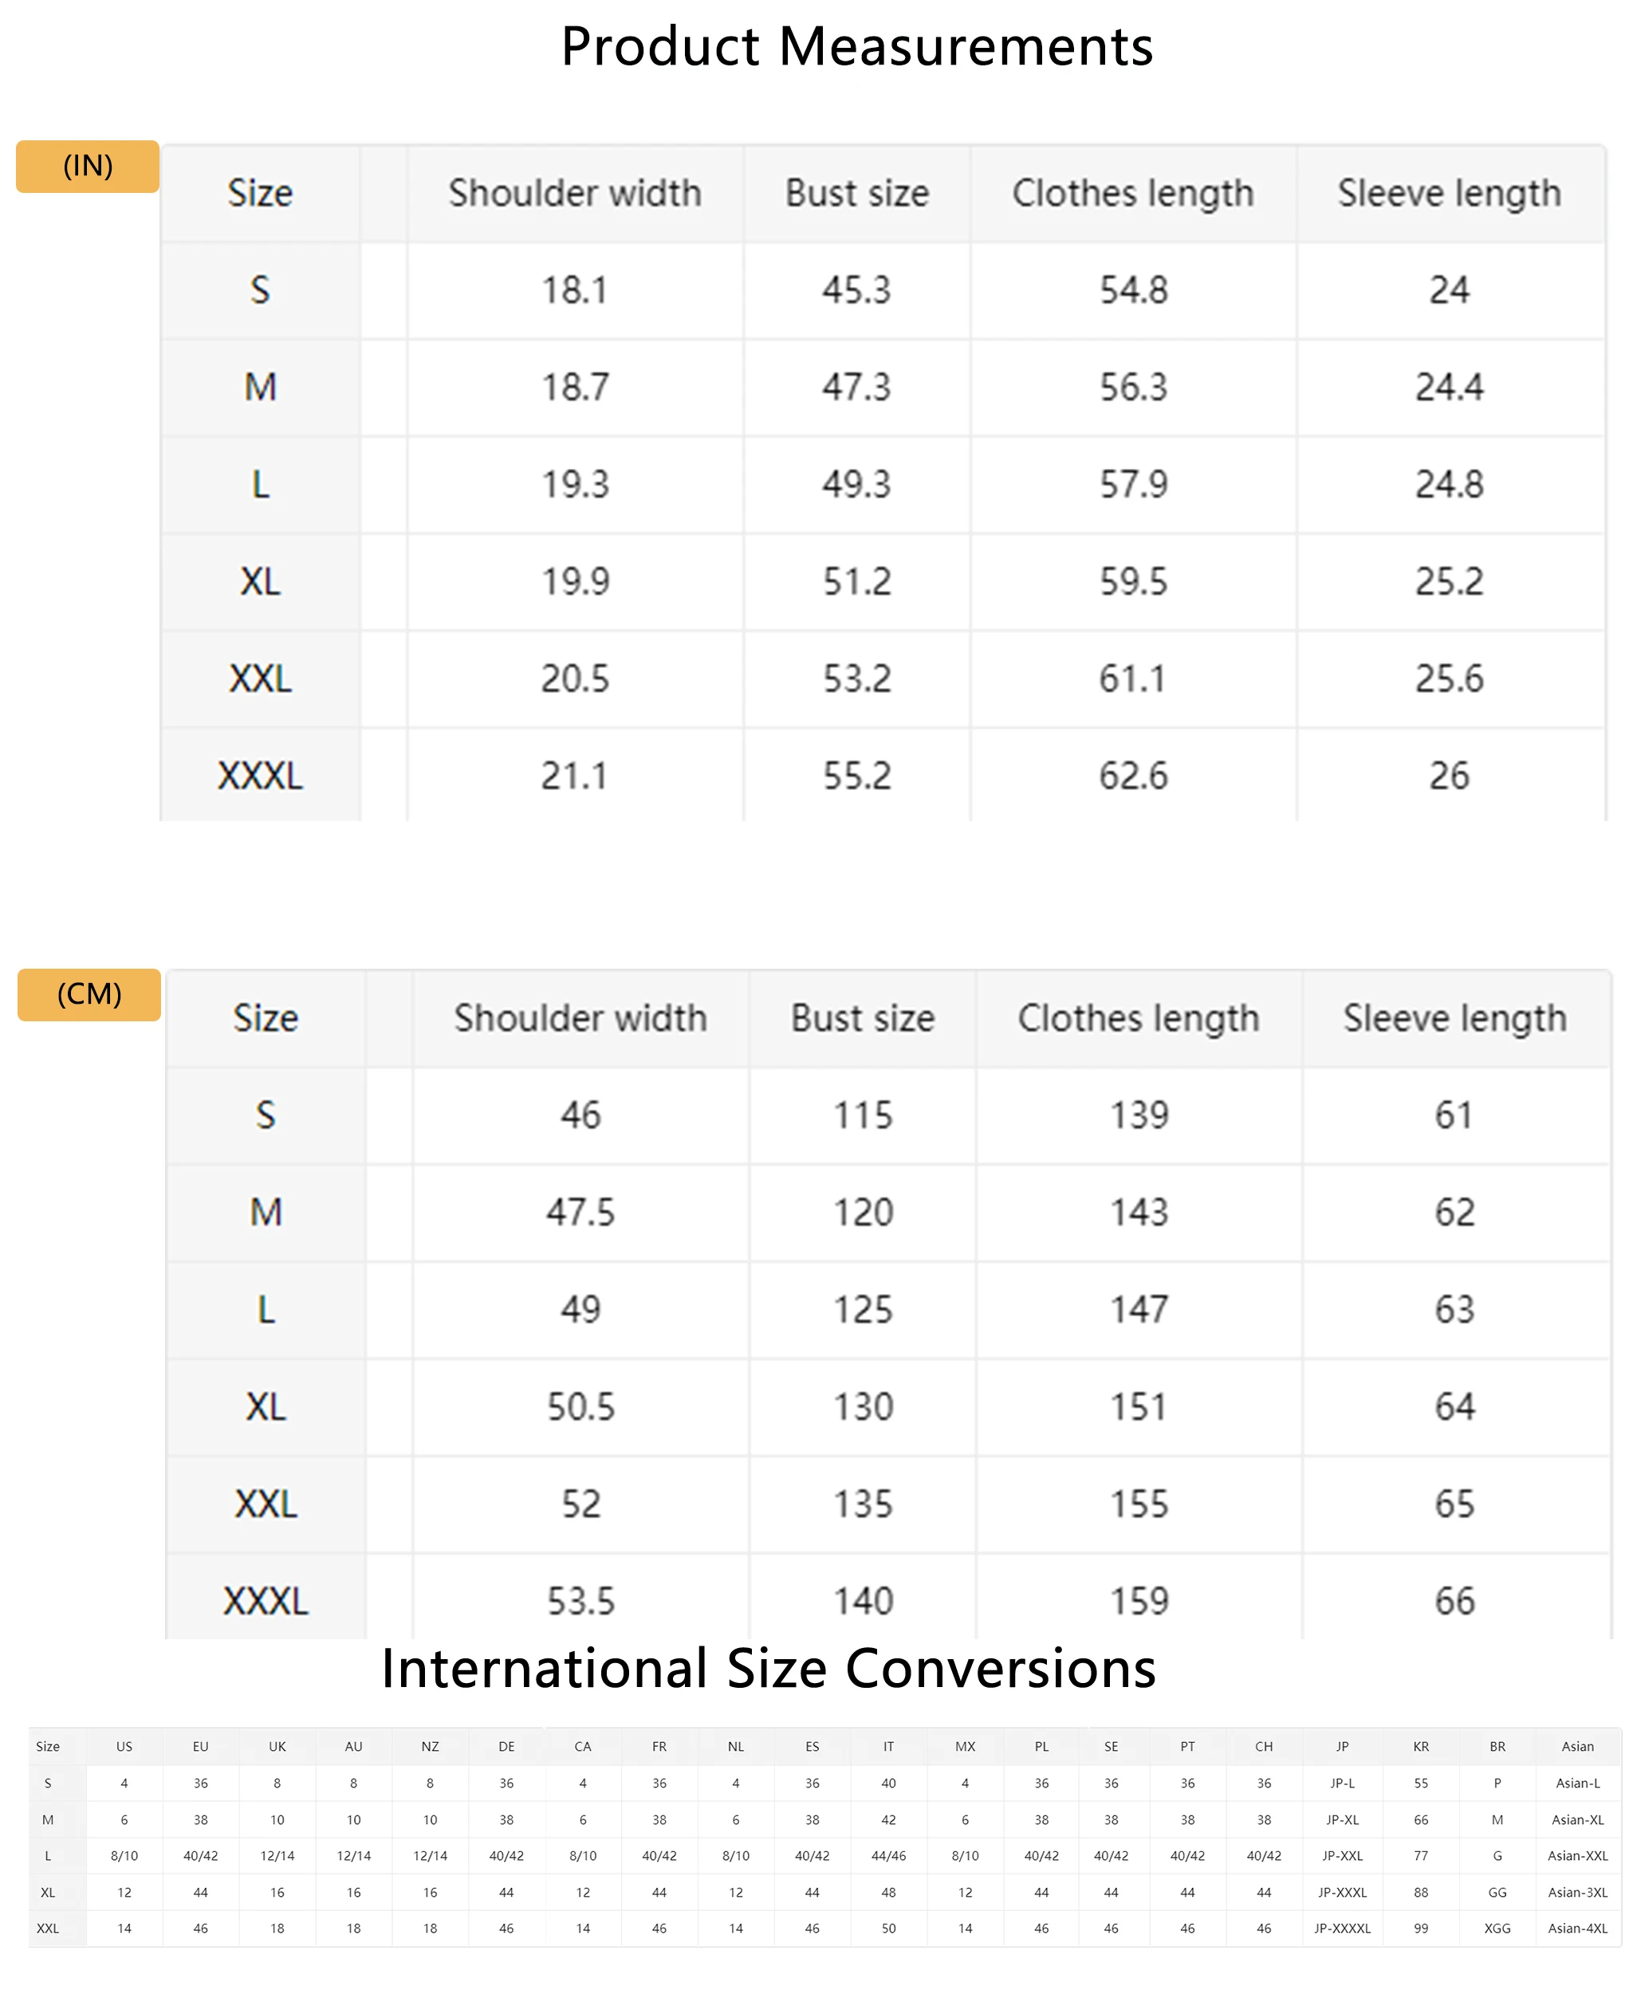
Task: Click the KR column header
Action: coord(1420,1746)
